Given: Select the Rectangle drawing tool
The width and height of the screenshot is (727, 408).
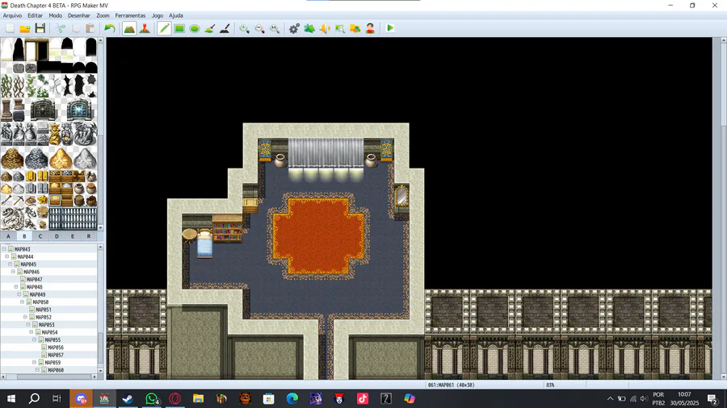Looking at the screenshot, I should pyautogui.click(x=179, y=28).
